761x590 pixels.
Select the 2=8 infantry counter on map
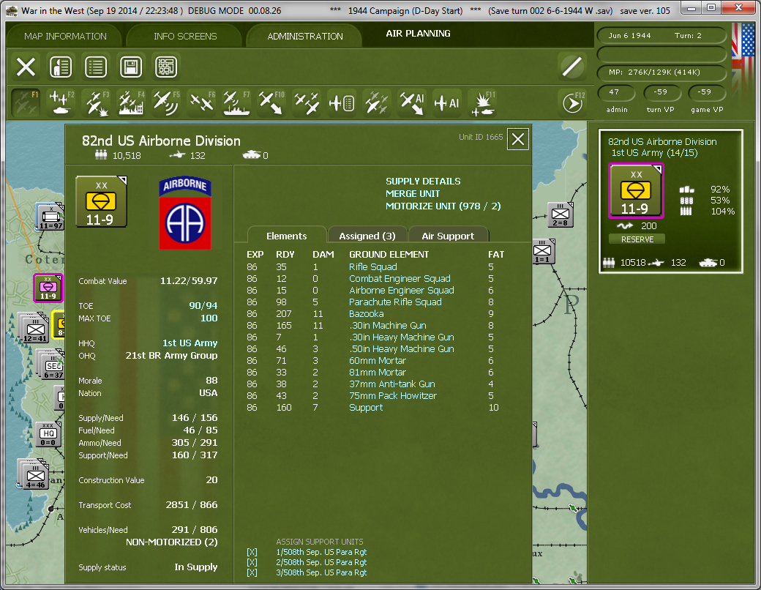coord(560,215)
